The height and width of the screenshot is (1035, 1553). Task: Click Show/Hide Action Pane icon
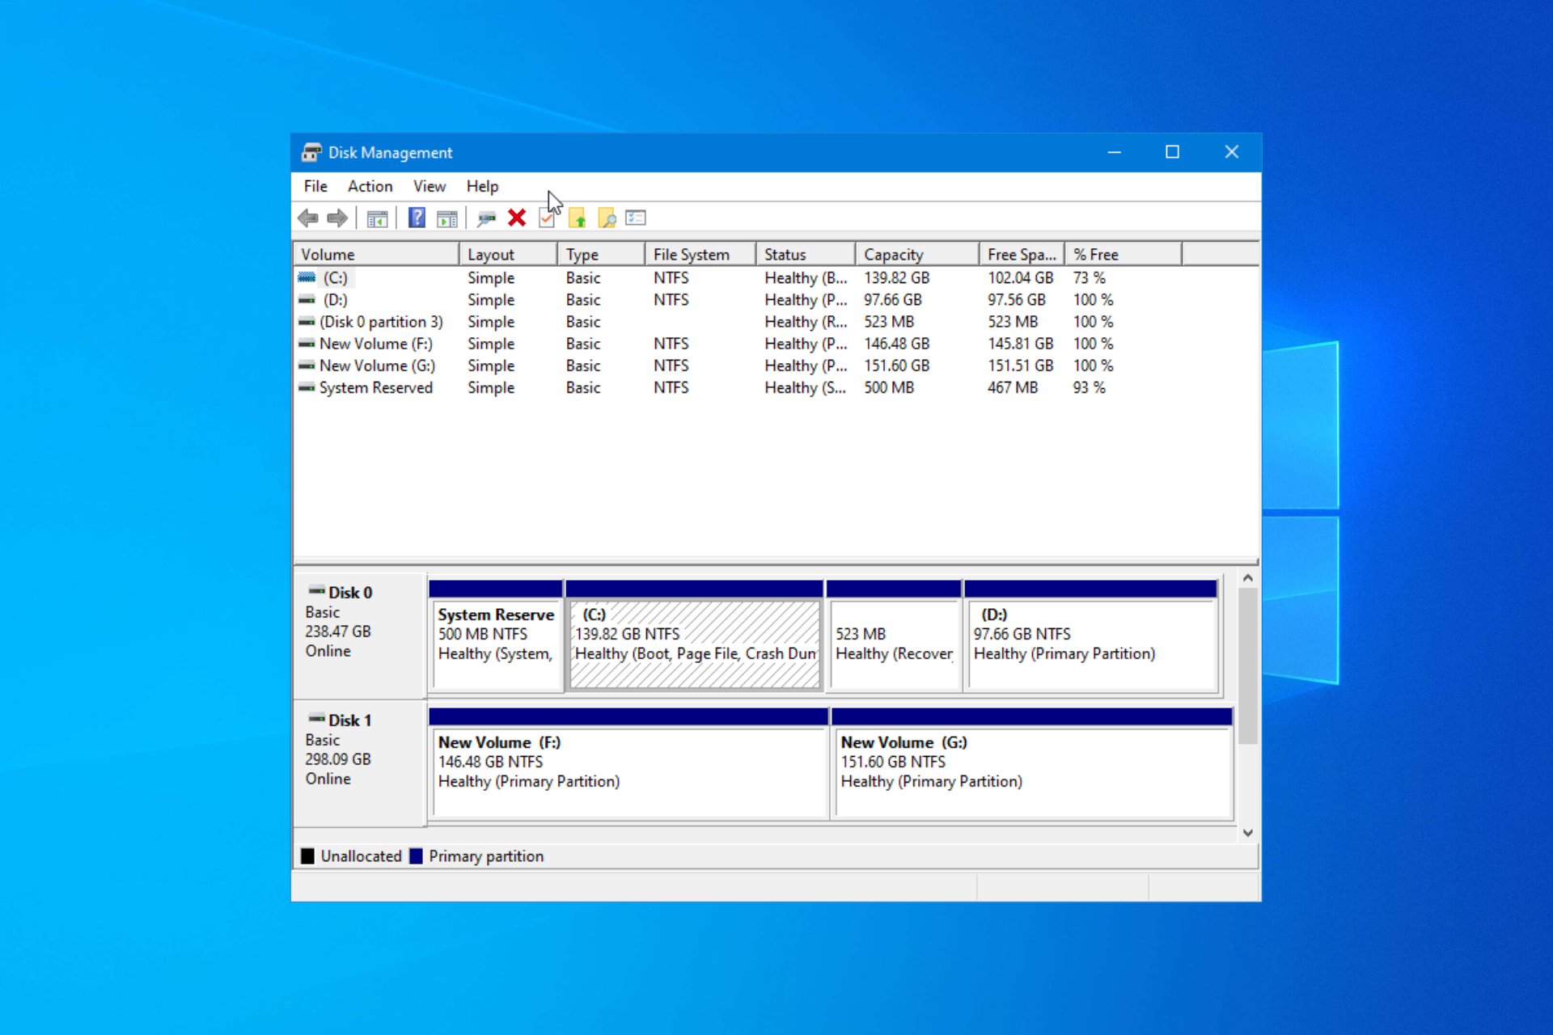(446, 218)
